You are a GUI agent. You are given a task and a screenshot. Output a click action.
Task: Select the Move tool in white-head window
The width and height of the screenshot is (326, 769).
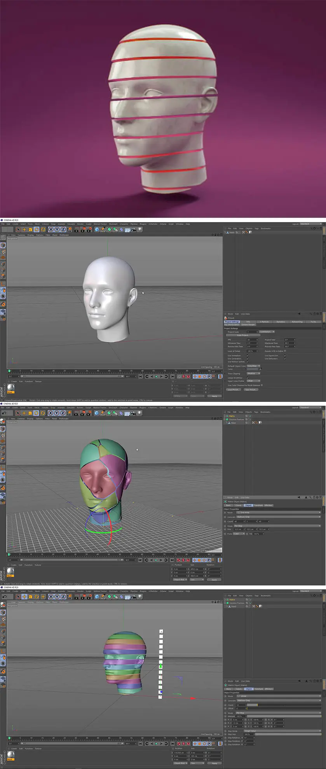[x=24, y=229]
